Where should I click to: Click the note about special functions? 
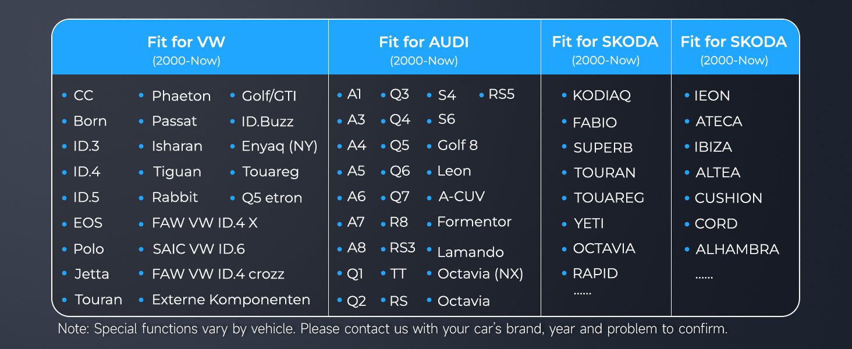pyautogui.click(x=393, y=329)
